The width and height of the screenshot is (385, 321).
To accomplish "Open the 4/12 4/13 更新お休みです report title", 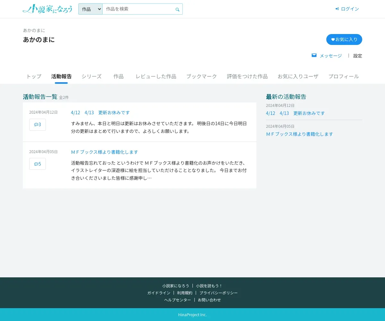I will tap(100, 113).
